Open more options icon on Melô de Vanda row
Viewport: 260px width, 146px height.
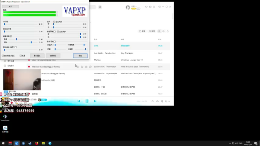tap(90, 67)
